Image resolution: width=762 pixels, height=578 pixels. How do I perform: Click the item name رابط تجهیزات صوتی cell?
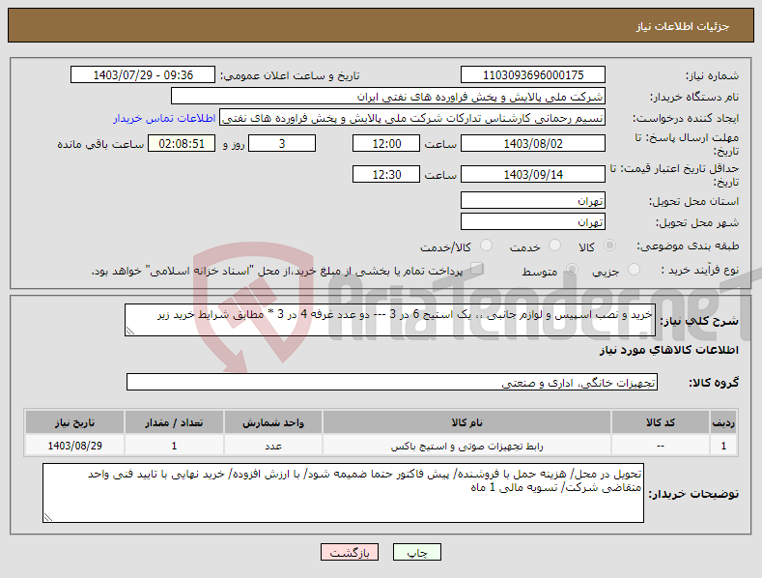pos(466,446)
